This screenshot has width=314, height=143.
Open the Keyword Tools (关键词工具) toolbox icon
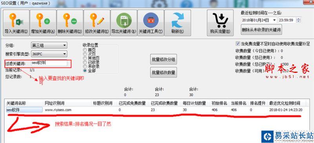point(151,23)
